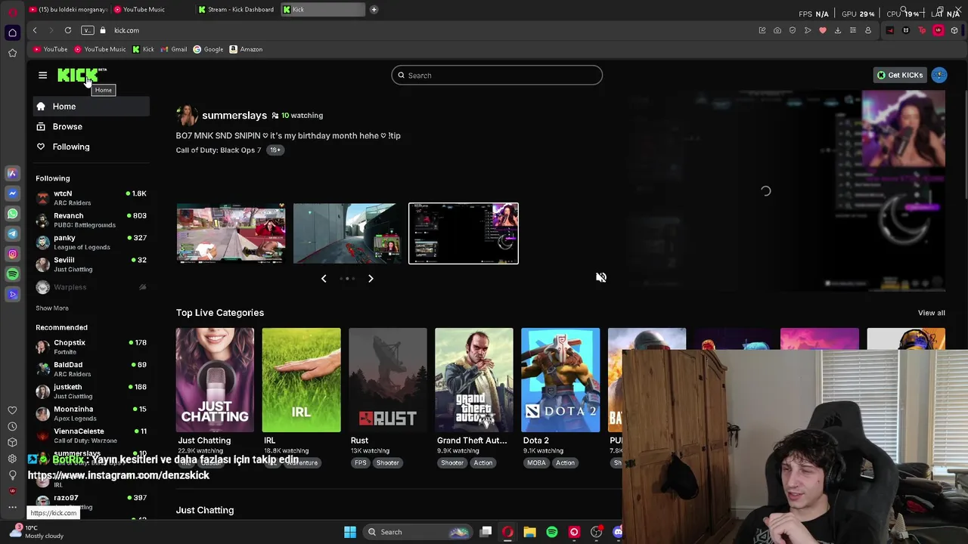Open Just Chatting category card

coord(215,380)
